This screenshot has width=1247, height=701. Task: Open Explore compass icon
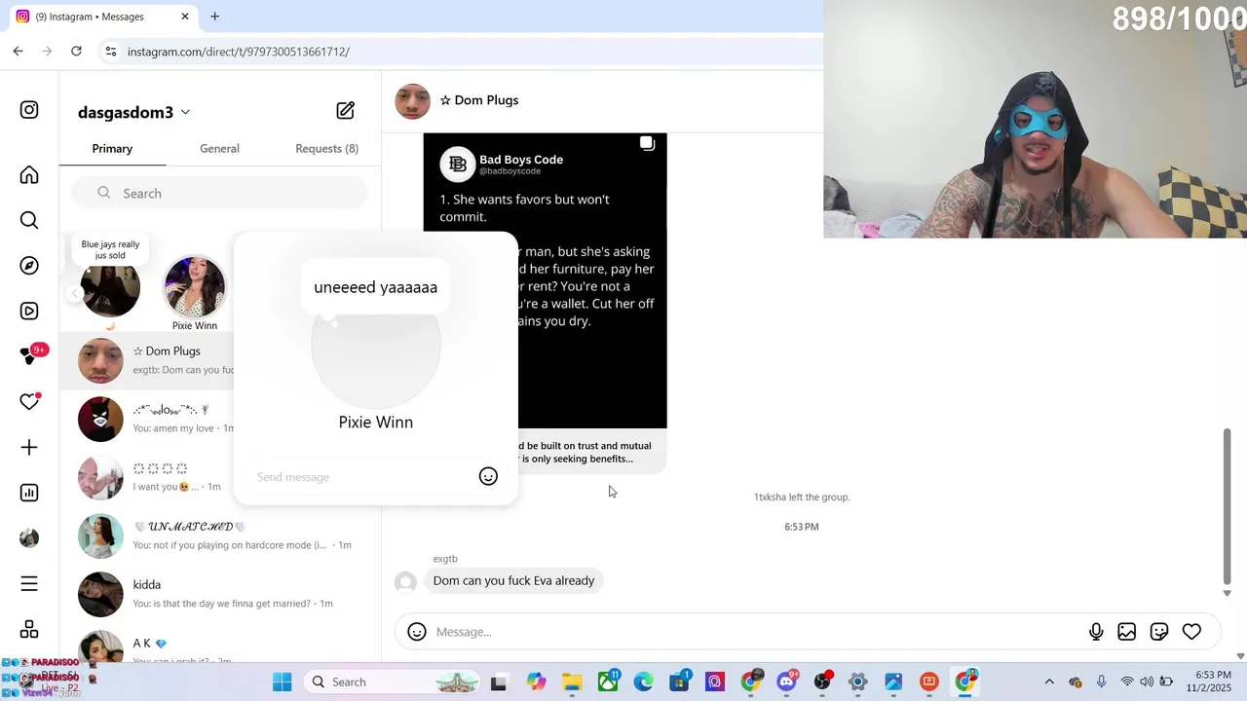tap(29, 266)
